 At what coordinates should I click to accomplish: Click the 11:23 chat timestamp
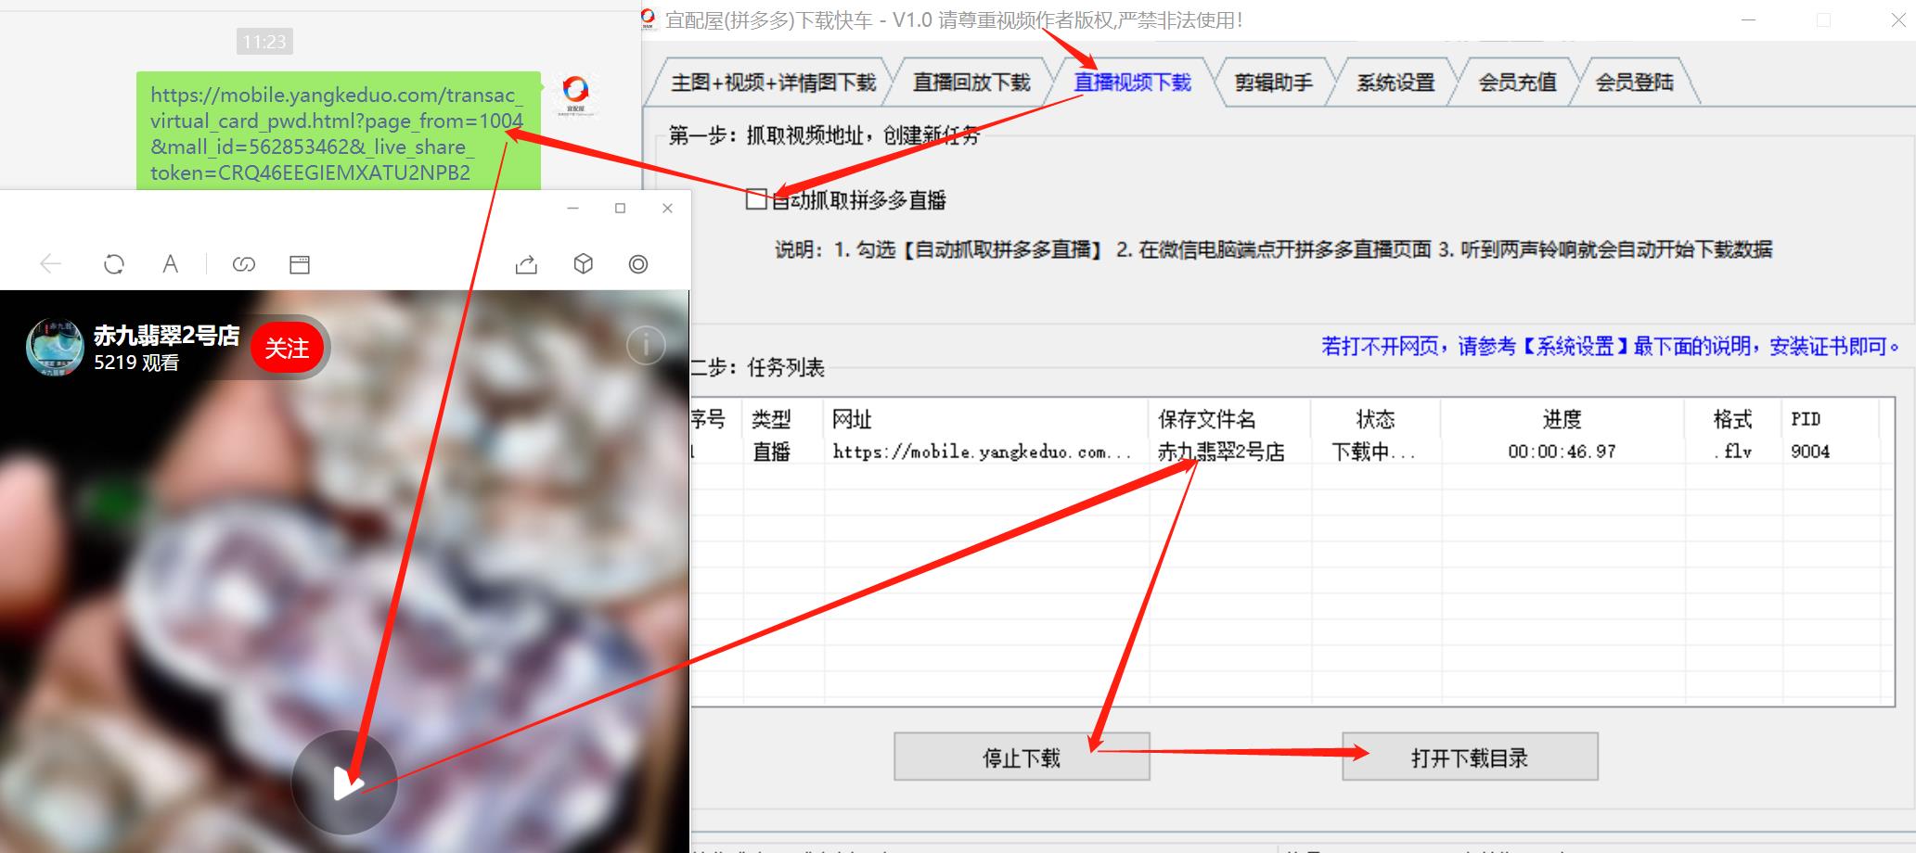[x=264, y=42]
